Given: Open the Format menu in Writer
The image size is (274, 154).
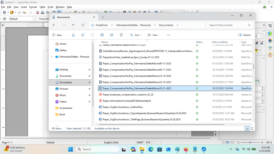Looking at the screenshot, I should tap(33, 7).
